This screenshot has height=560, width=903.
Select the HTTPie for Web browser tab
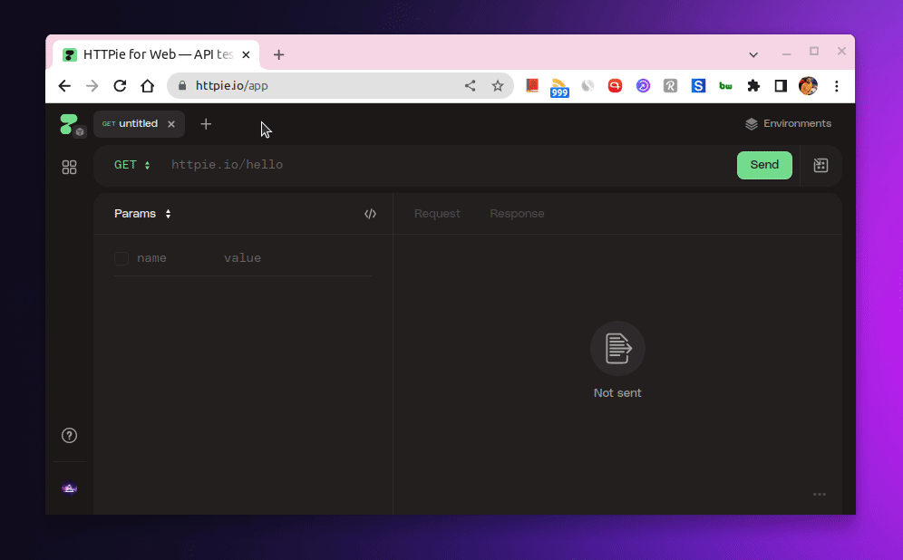(156, 54)
